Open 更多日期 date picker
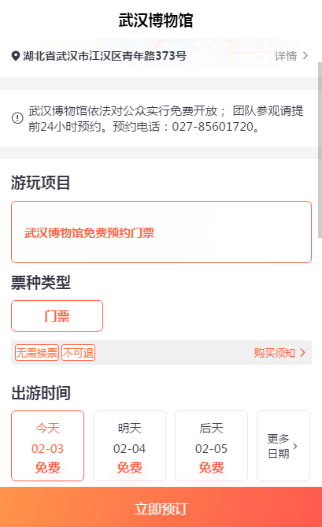 [283, 446]
